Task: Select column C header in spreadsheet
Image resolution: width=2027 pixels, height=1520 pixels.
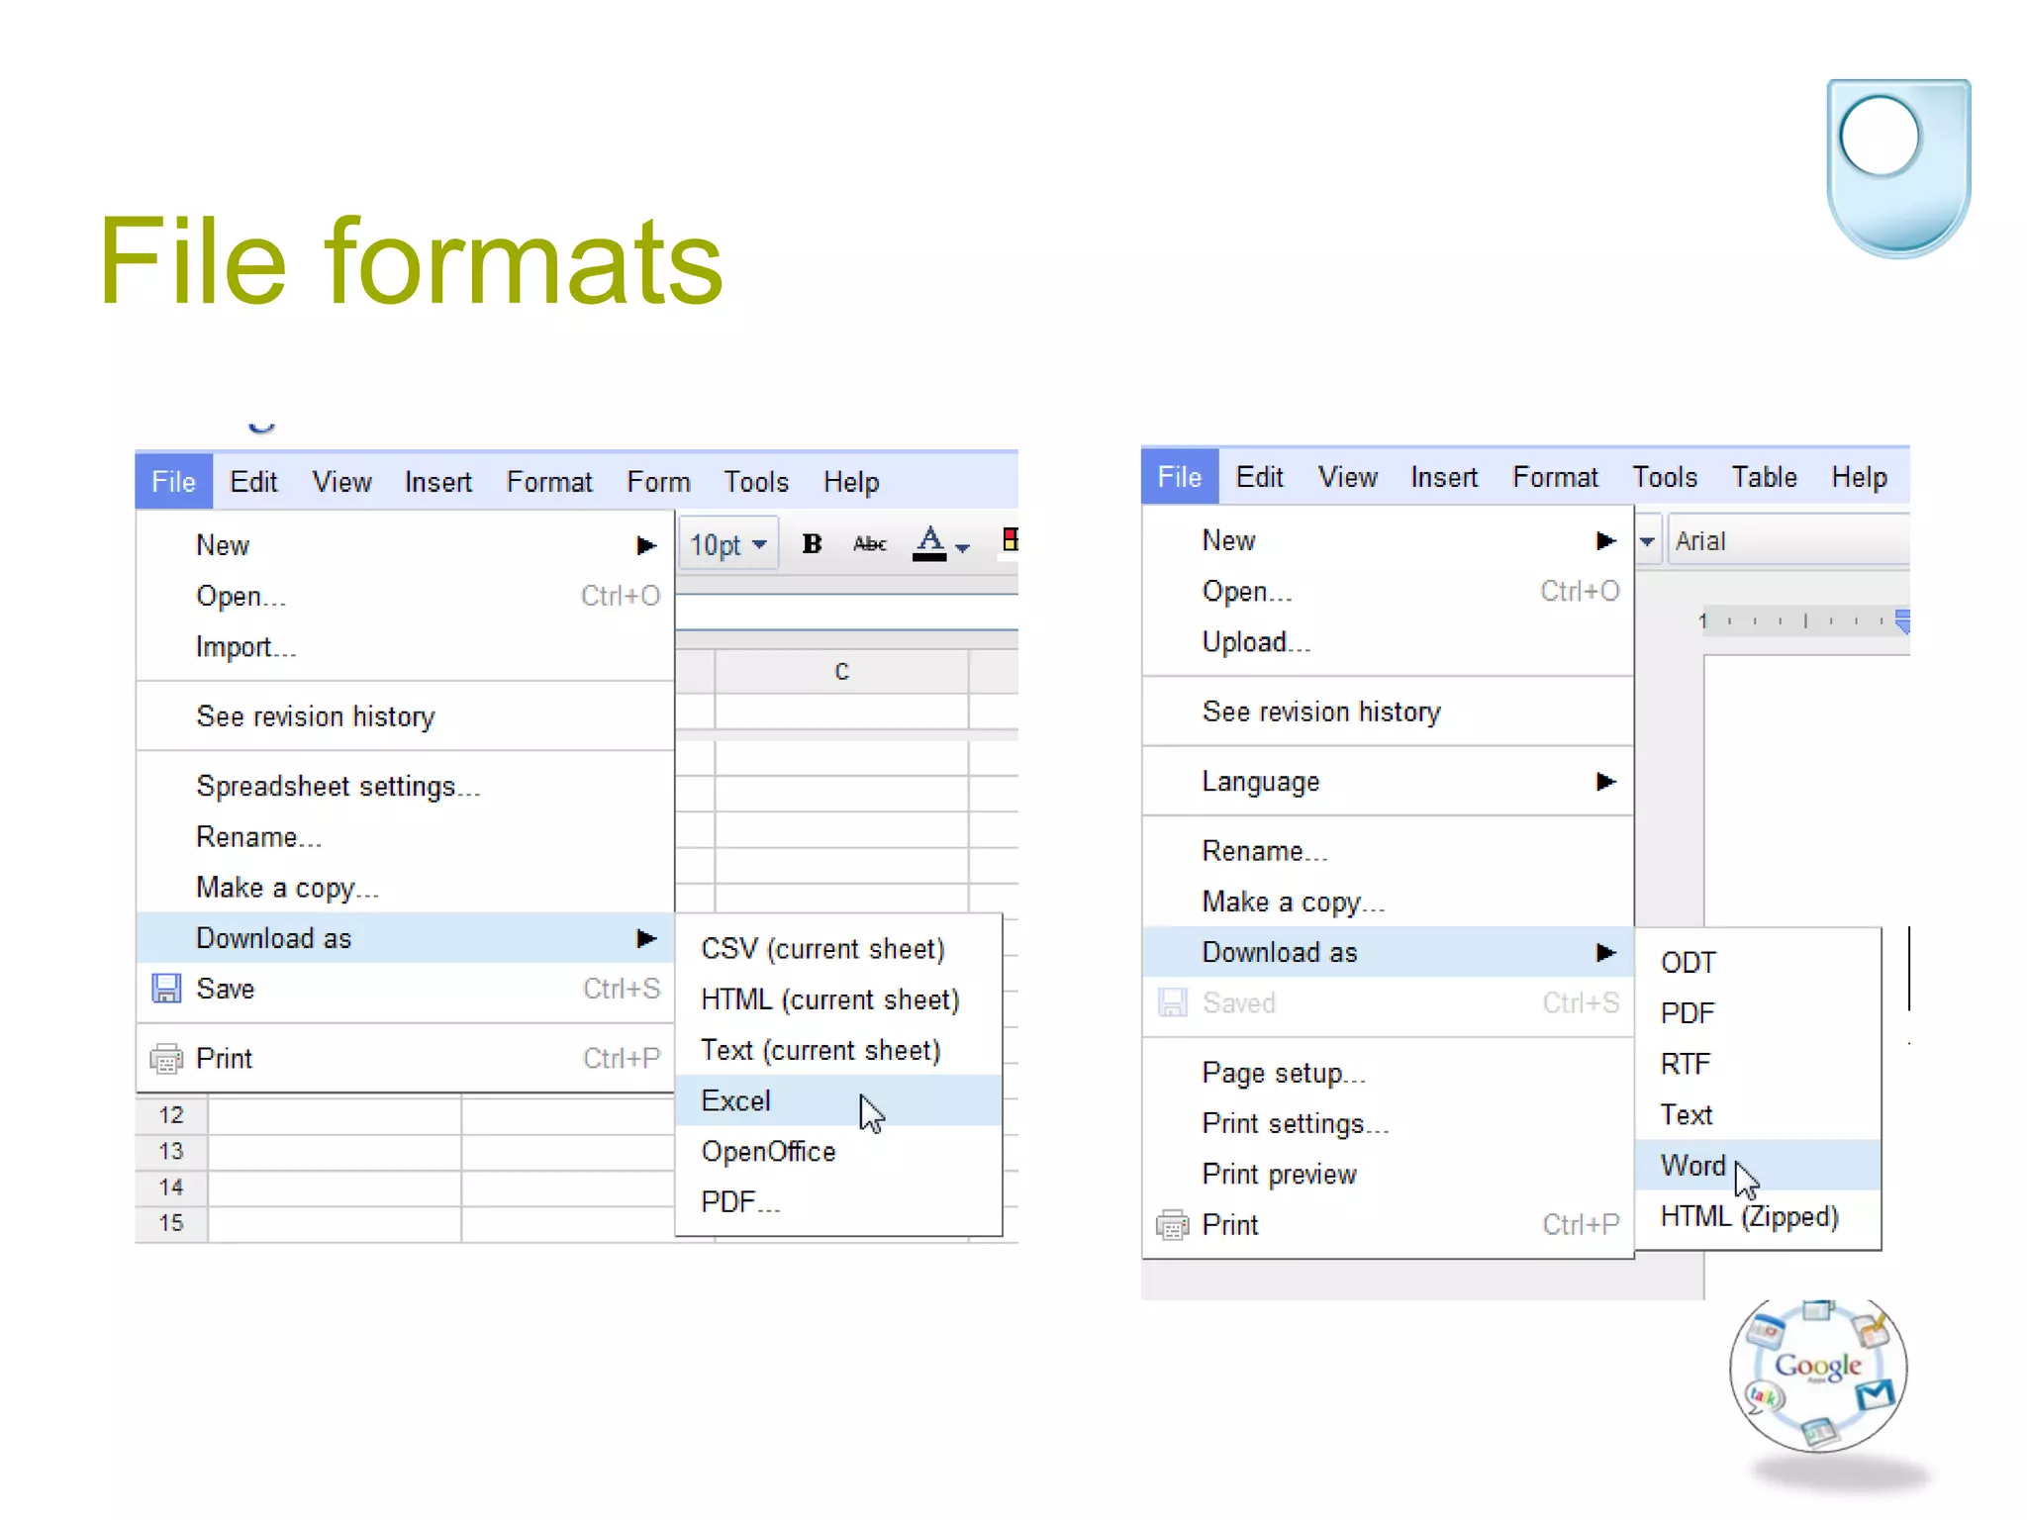Action: coord(841,671)
